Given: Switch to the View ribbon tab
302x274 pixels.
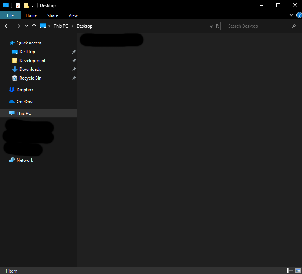Looking at the screenshot, I should pyautogui.click(x=73, y=15).
